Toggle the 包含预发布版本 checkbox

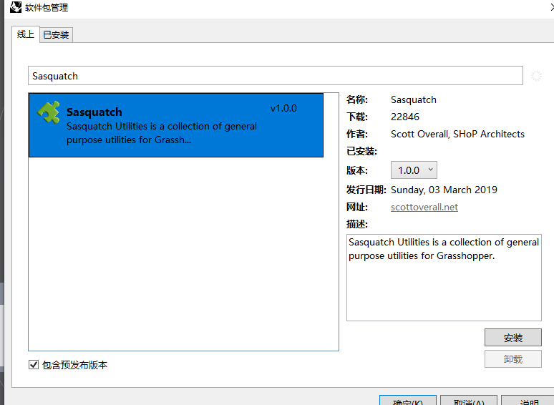point(34,365)
